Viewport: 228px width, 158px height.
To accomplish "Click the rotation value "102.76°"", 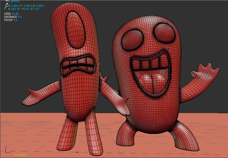I will [x=16, y=9].
